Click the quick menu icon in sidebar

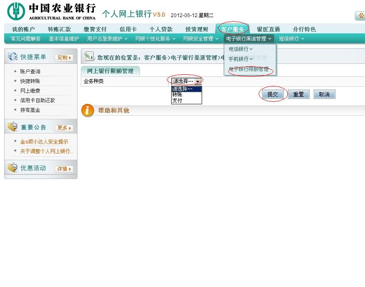(12, 57)
